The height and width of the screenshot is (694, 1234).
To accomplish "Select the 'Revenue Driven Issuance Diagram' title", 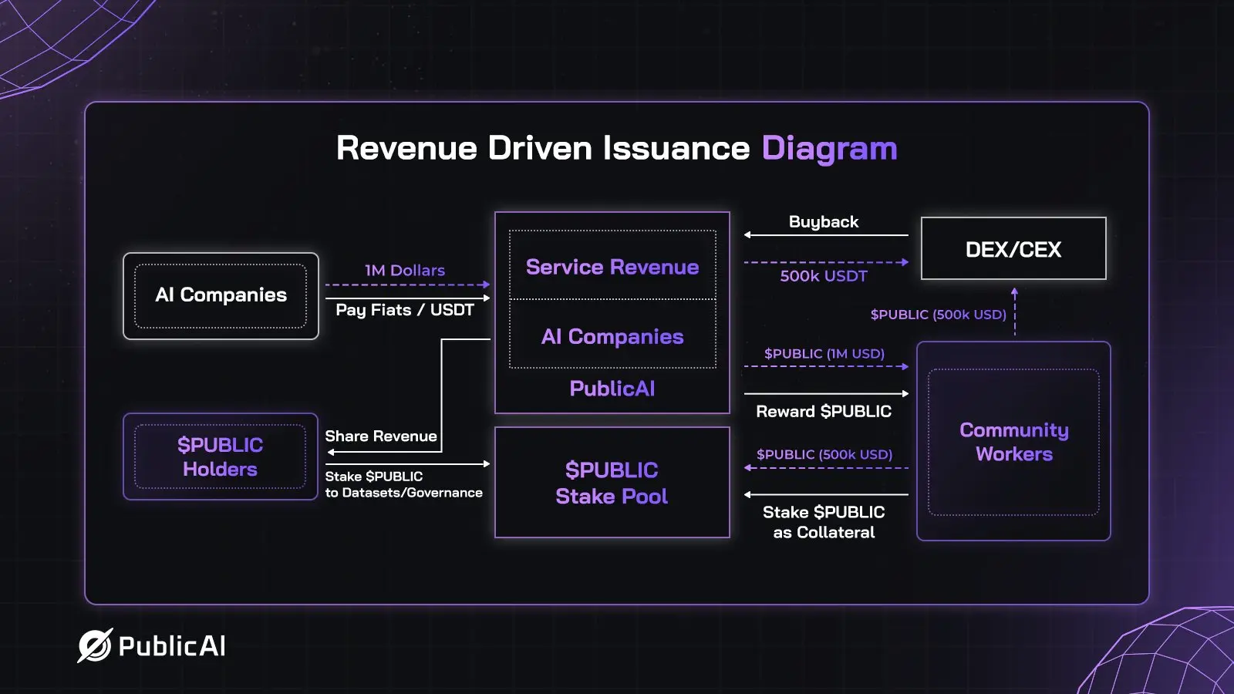I will coord(617,148).
